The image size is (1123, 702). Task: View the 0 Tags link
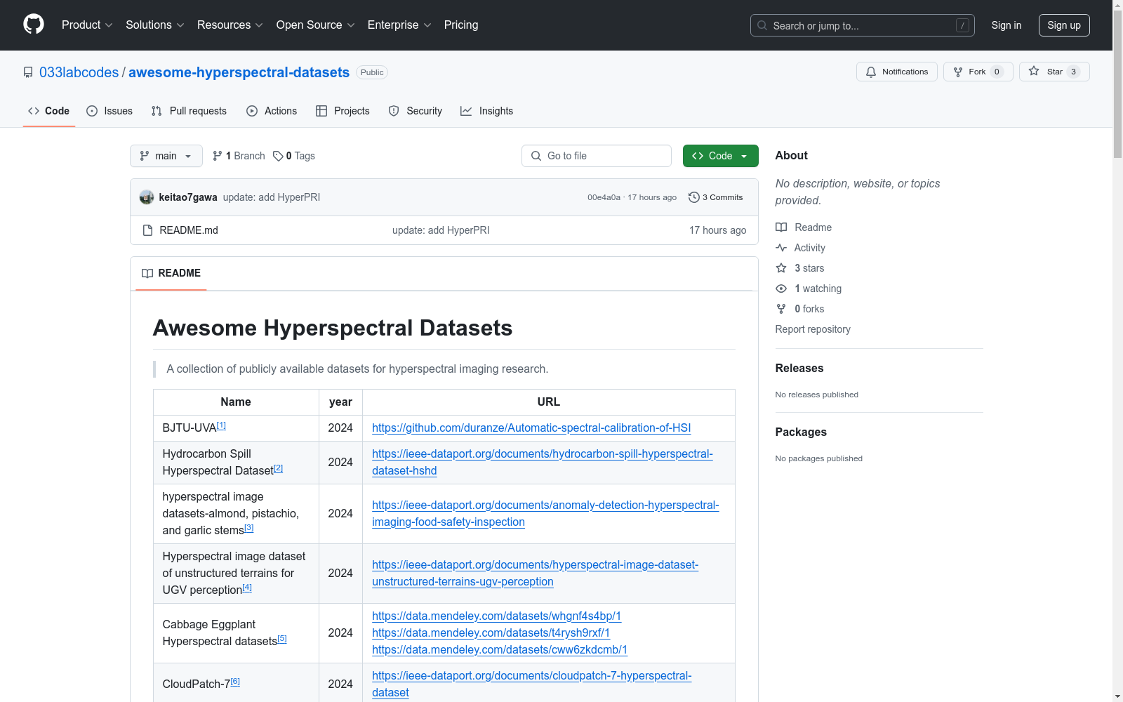pos(294,156)
